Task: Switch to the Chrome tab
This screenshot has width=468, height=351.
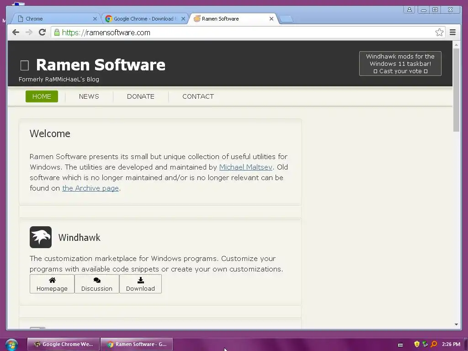Action: tap(55, 19)
